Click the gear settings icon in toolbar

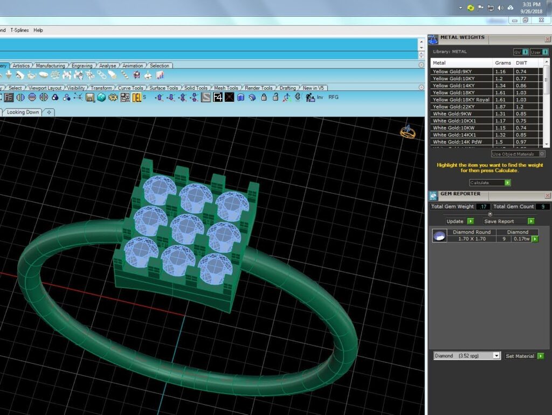(113, 97)
